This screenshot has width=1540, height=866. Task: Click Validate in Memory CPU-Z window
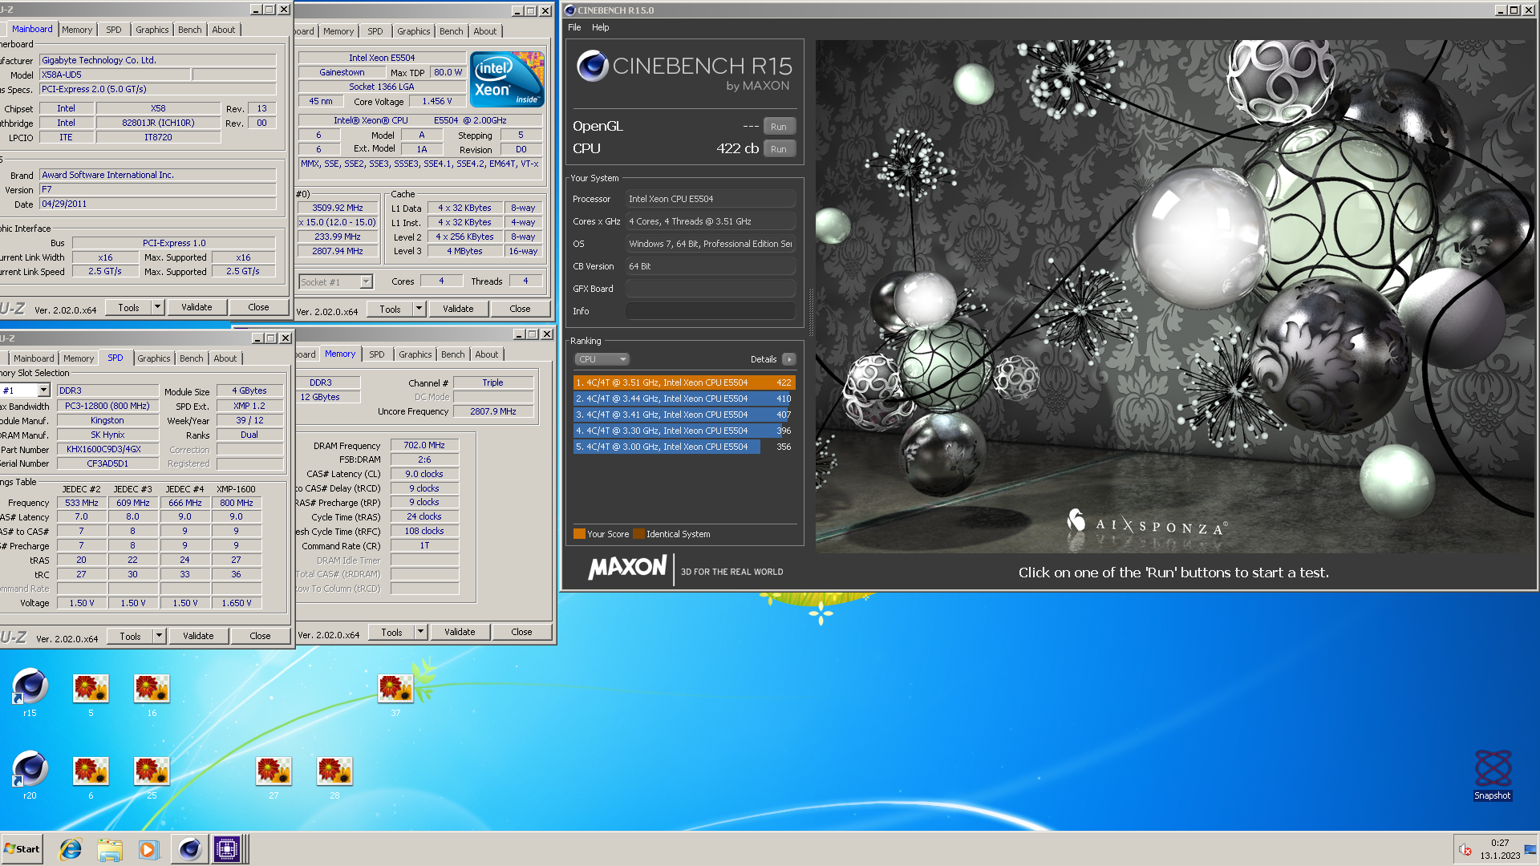pos(460,632)
